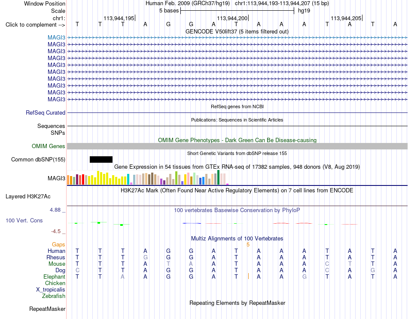This screenshot has height=319, width=408.
Task: Click the "chr1:" ruler label
Action: (59, 18)
